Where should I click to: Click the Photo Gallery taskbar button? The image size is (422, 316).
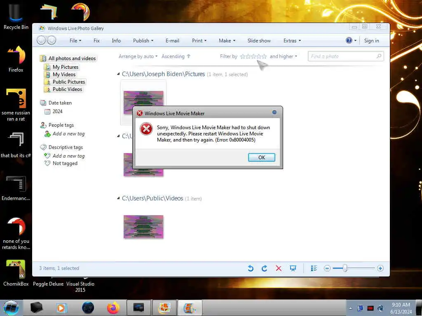point(164,308)
